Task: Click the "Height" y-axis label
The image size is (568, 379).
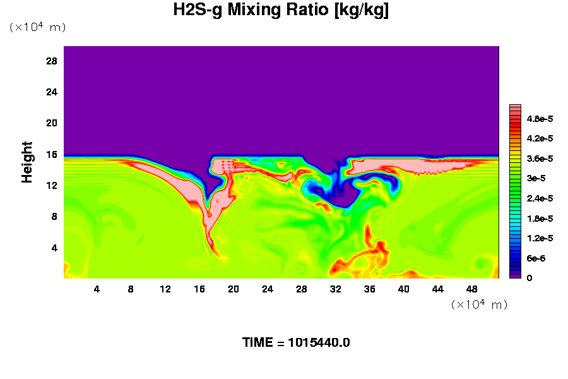Action: 27,162
